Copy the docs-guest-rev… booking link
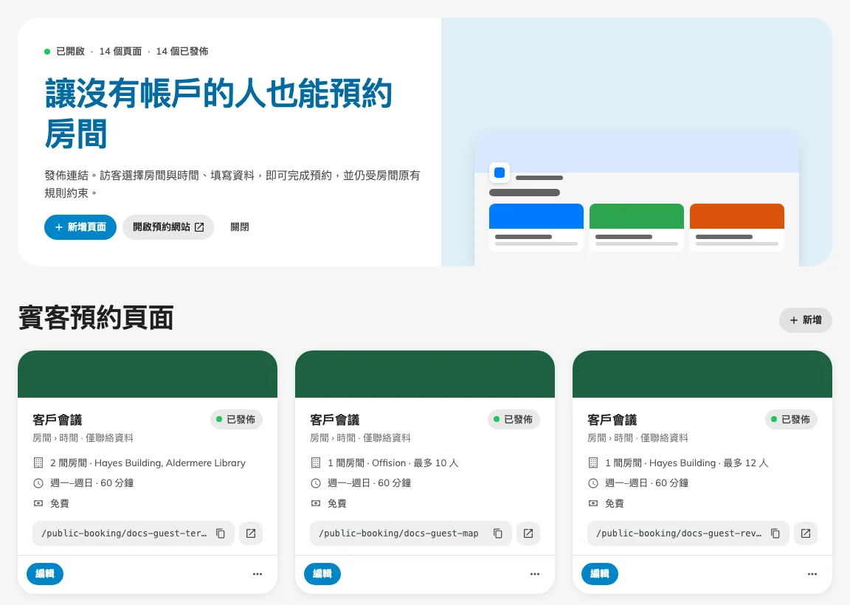The height and width of the screenshot is (605, 850). (775, 533)
